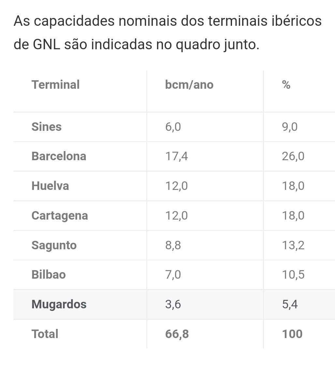Select the Cartagena row label
The image size is (335, 370).
click(x=60, y=216)
